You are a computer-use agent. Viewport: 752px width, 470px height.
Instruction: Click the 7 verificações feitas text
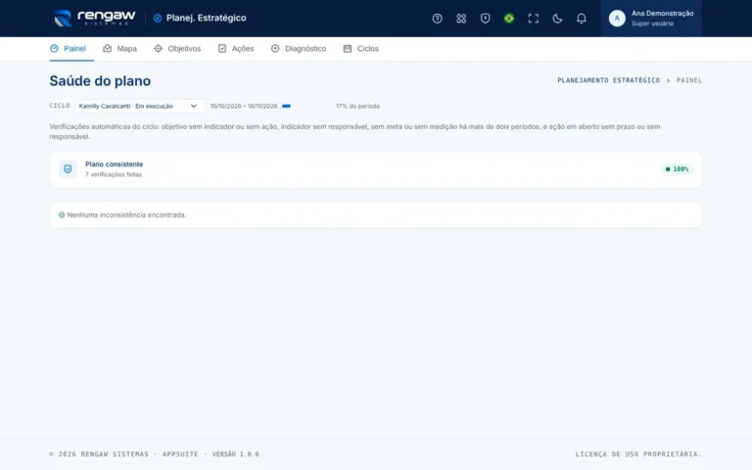tap(114, 174)
